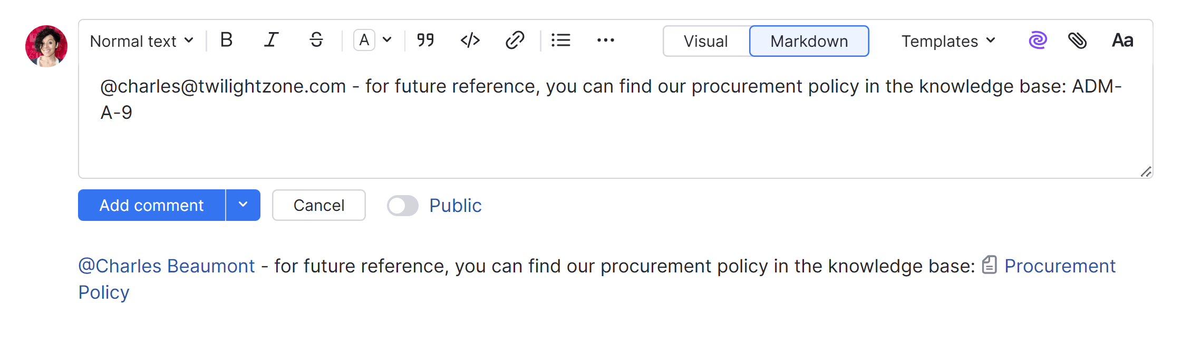
Task: Toggle bold formatting
Action: pyautogui.click(x=226, y=40)
